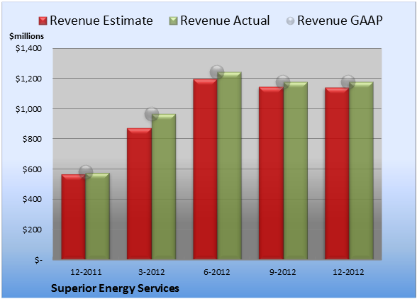Click the $1,400 axis value

[x=28, y=48]
